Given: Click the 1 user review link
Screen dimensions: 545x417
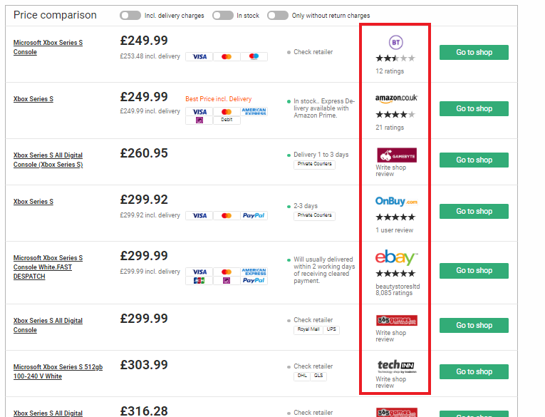Looking at the screenshot, I should click(394, 230).
